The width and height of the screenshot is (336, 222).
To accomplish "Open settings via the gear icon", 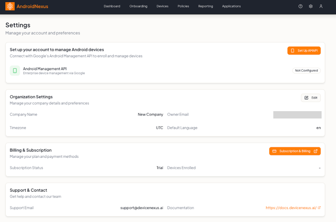I will tap(311, 6).
